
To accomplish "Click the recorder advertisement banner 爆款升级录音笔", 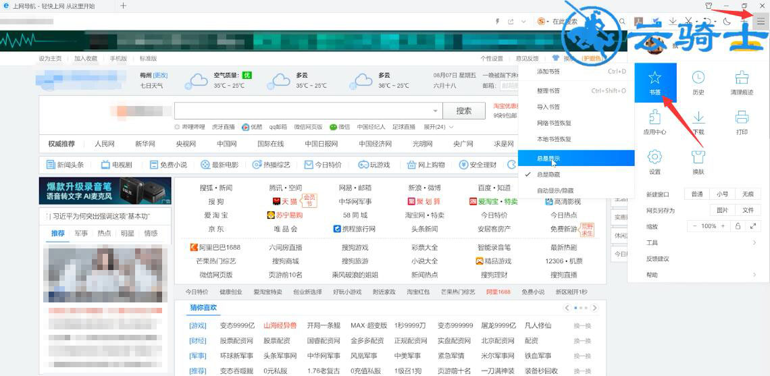I will tap(105, 191).
